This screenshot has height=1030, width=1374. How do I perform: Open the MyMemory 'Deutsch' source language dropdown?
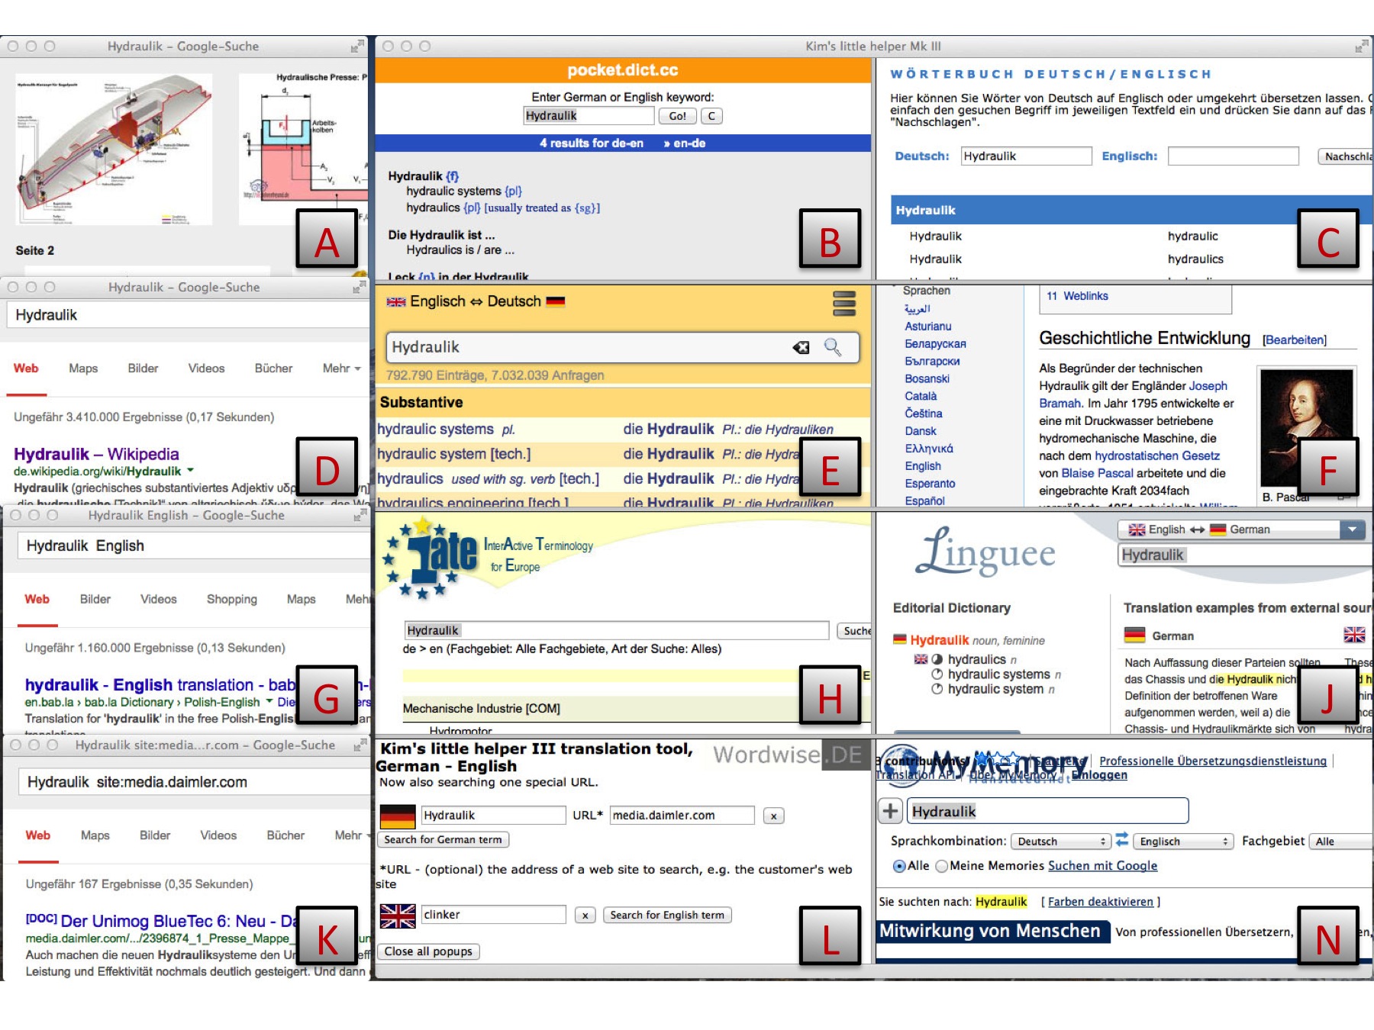(1060, 841)
